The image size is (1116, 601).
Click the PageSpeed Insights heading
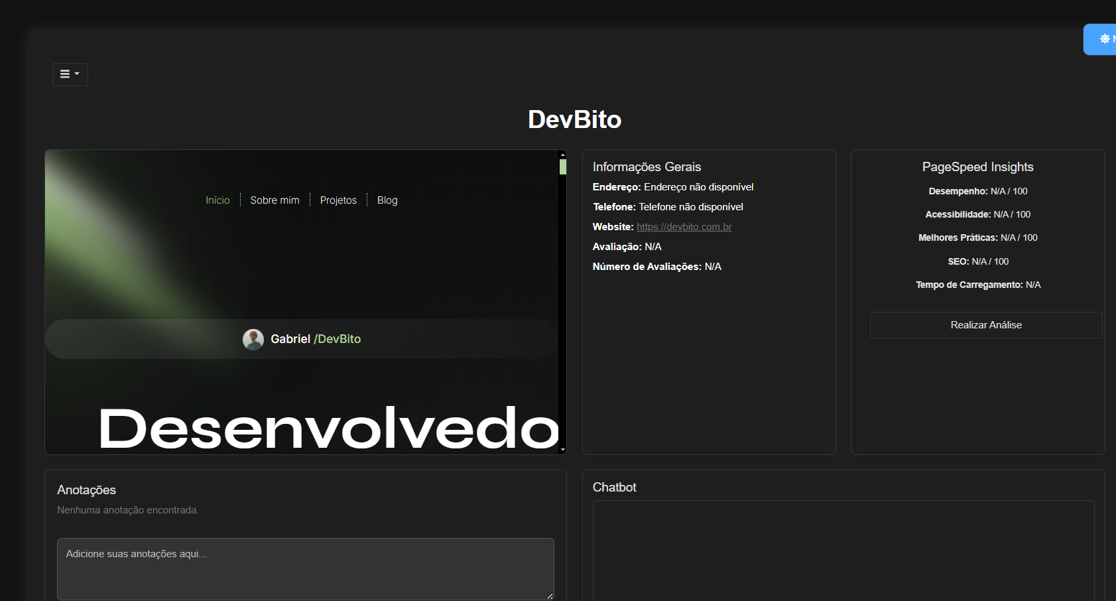click(977, 167)
